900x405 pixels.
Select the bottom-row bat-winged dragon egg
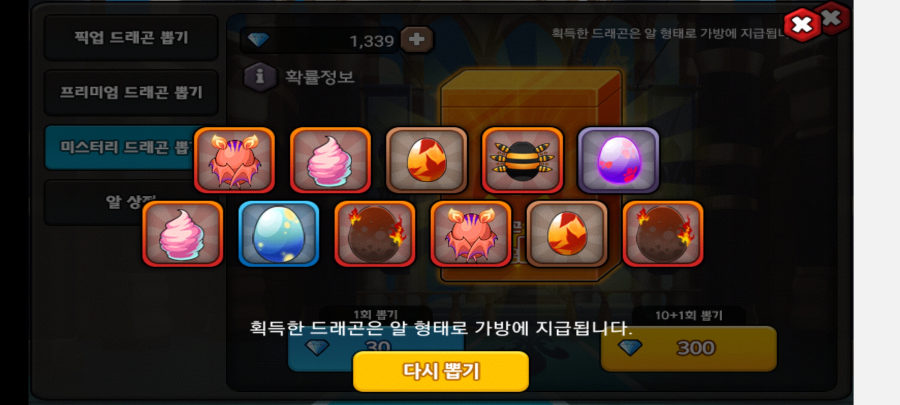click(x=471, y=234)
